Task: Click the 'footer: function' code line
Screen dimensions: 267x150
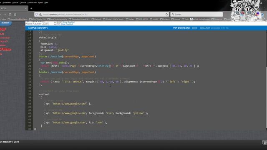Action: pyautogui.click(x=68, y=57)
